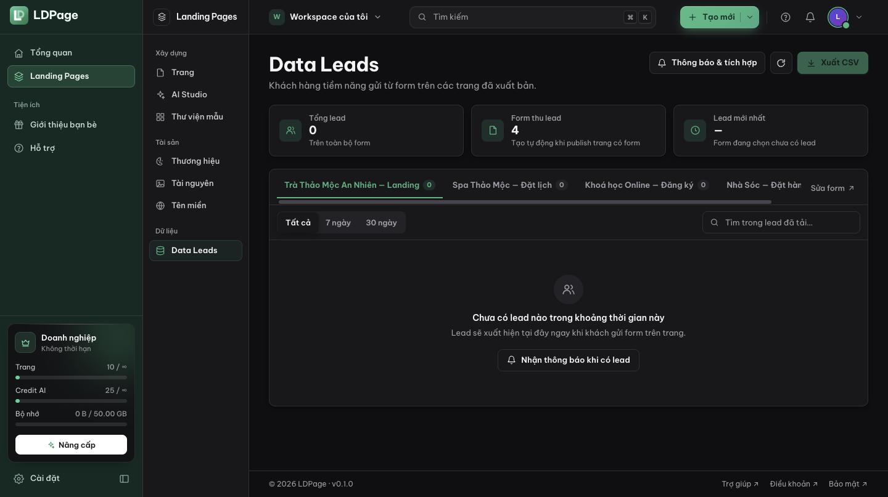
Task: Expand account menu chevron beside avatar
Action: (x=859, y=17)
